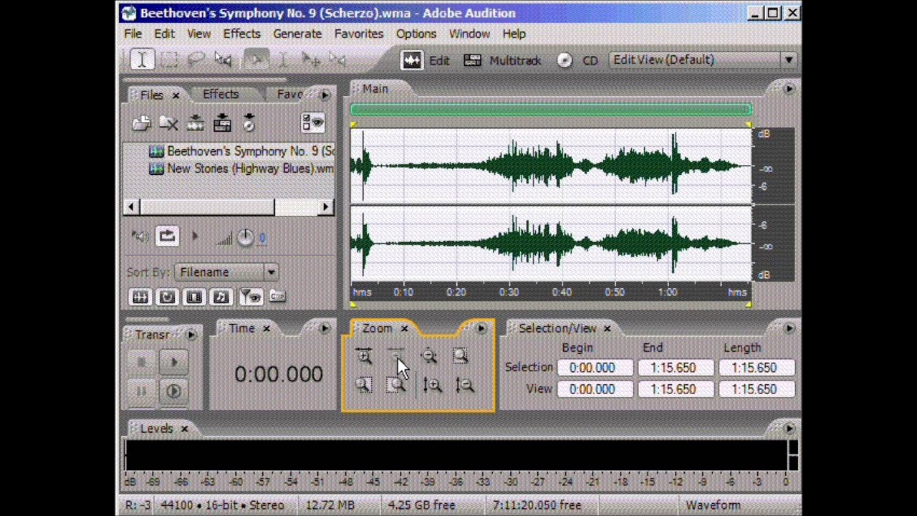
Task: Click the Multitrack view icon
Action: pyautogui.click(x=472, y=61)
